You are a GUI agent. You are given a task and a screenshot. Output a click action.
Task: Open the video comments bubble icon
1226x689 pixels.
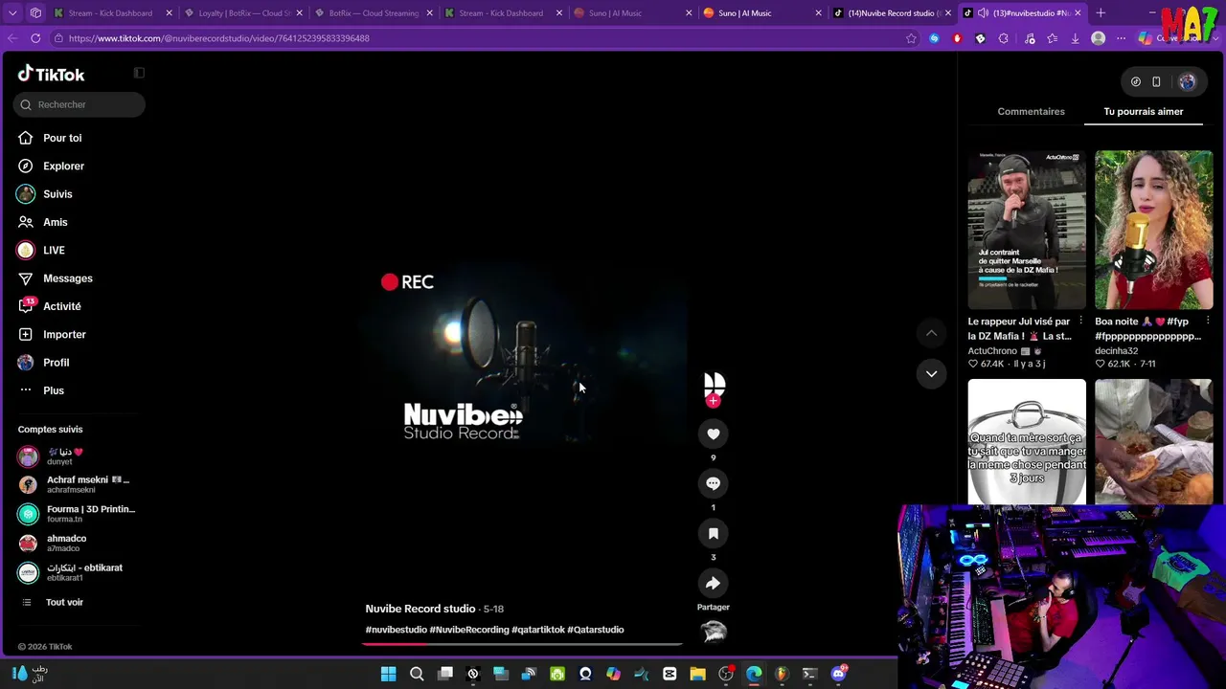coord(713,483)
